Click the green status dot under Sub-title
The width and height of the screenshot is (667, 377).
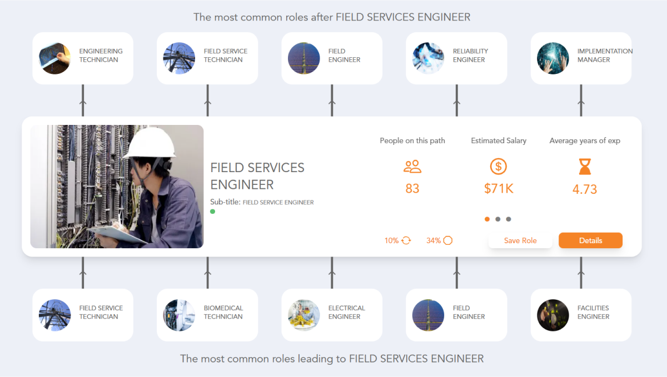(213, 212)
